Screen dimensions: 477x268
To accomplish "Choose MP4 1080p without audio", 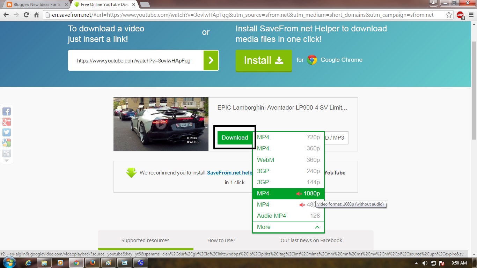I will point(288,193).
